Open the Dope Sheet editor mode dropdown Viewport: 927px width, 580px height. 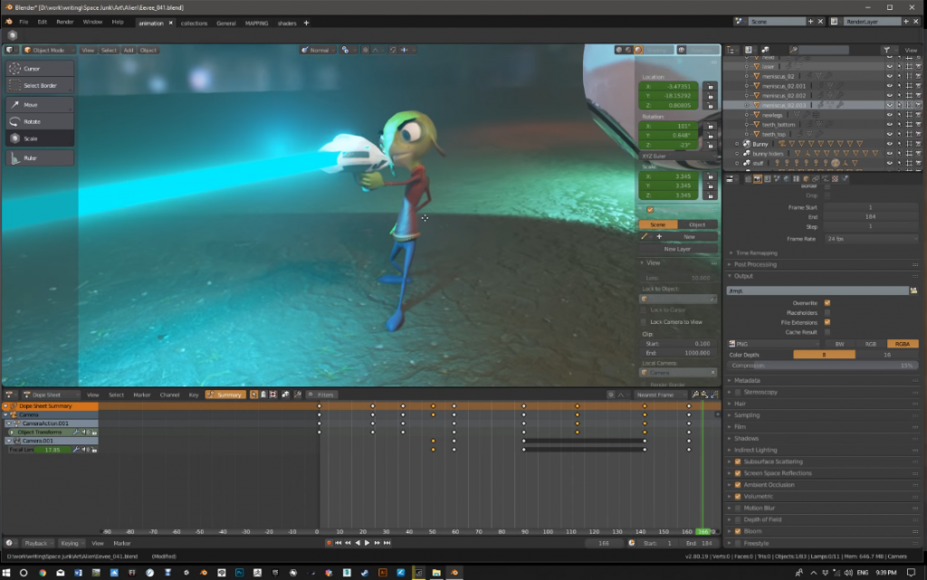pyautogui.click(x=51, y=395)
